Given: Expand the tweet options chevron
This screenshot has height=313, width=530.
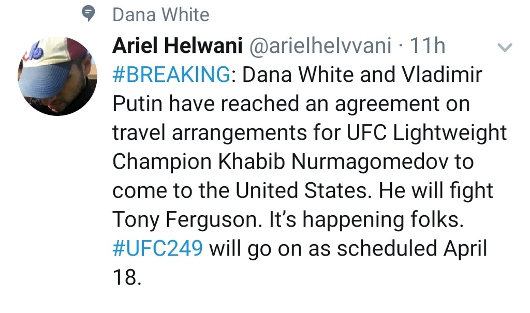Looking at the screenshot, I should [504, 48].
